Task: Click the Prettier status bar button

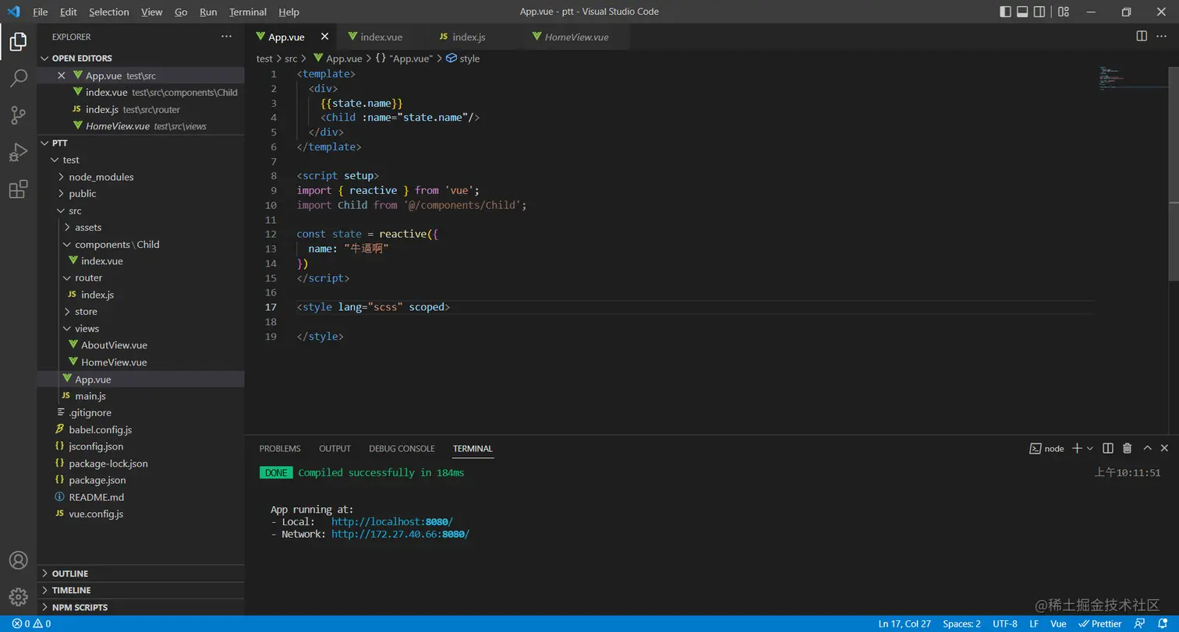Action: point(1099,623)
